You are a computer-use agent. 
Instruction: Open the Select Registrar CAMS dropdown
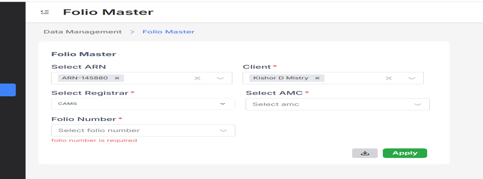pyautogui.click(x=143, y=104)
